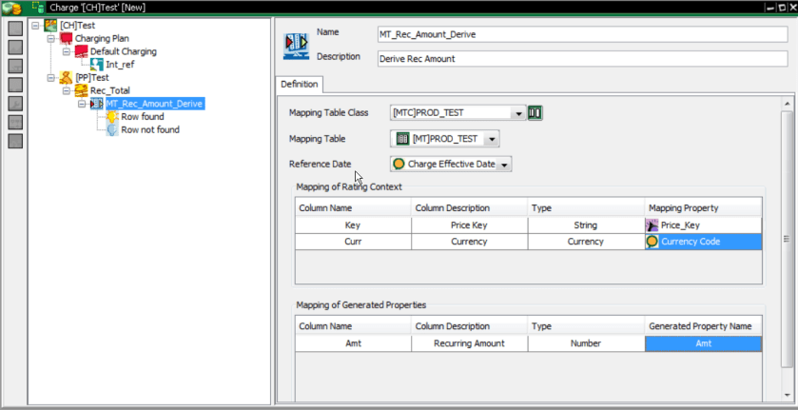This screenshot has height=410, width=798.
Task: Collapse the [PP]Test node
Action: 50,78
